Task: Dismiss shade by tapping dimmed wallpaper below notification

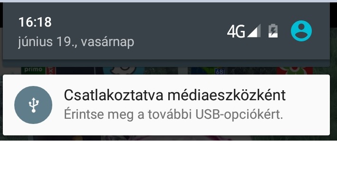Action: pos(168,138)
